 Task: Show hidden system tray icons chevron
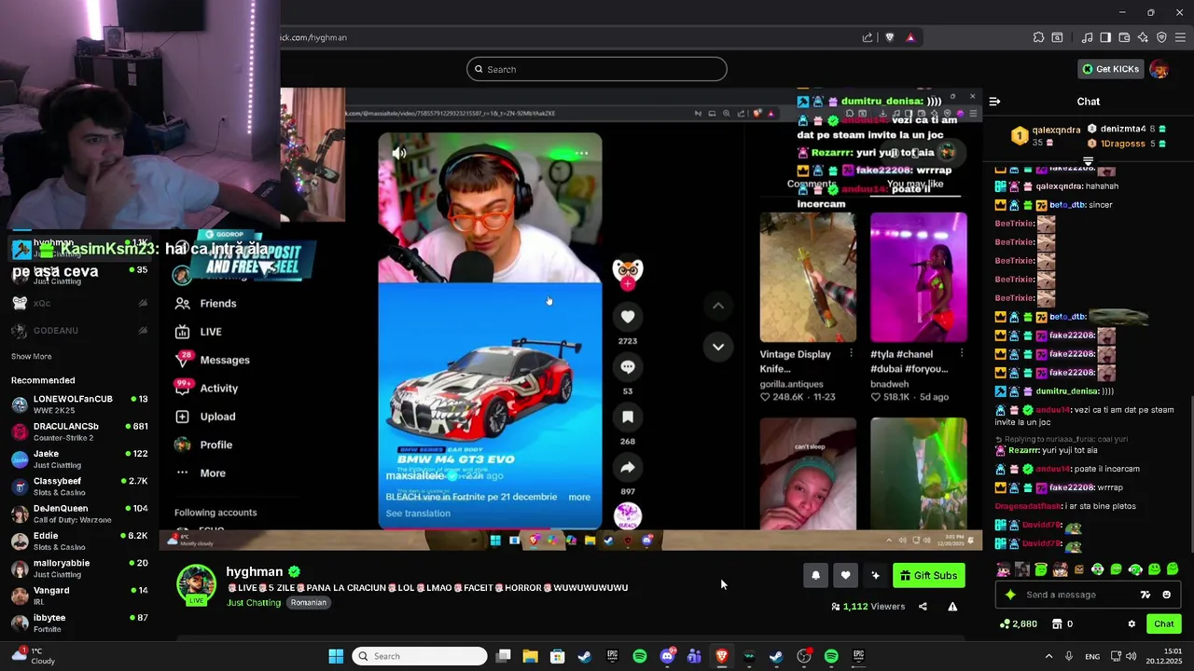(1048, 656)
